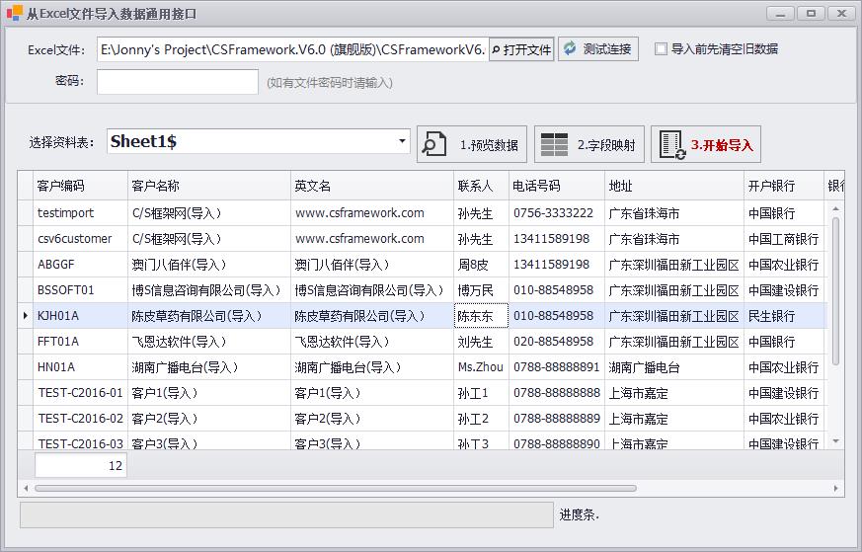This screenshot has height=552, width=862.
Task: Click the magnifier icon on 打开文件 button
Action: (496, 49)
